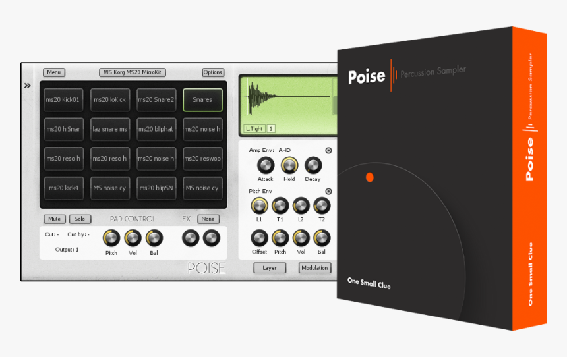Select the ms20 Kick01 pad

point(63,100)
